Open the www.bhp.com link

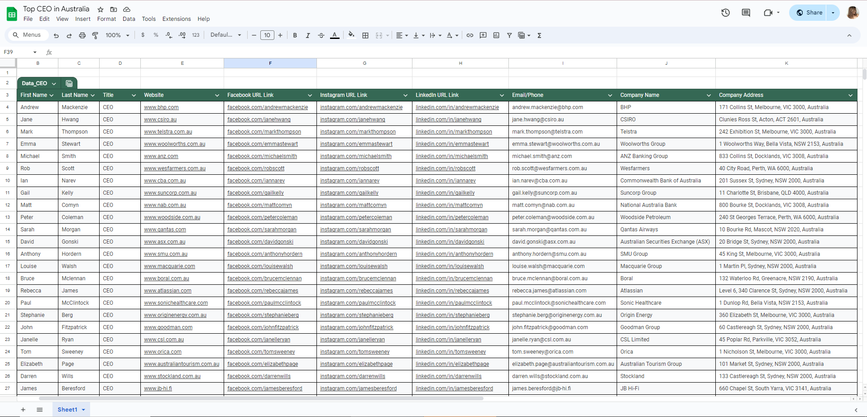(x=161, y=107)
